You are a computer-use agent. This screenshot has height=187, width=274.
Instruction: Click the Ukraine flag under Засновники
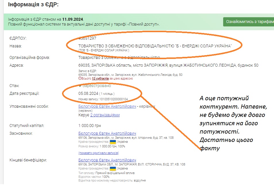[x=113, y=142]
